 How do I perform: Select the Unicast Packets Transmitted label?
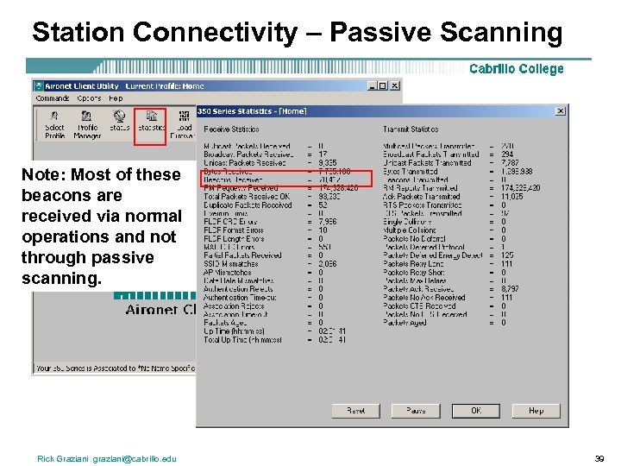tap(427, 163)
